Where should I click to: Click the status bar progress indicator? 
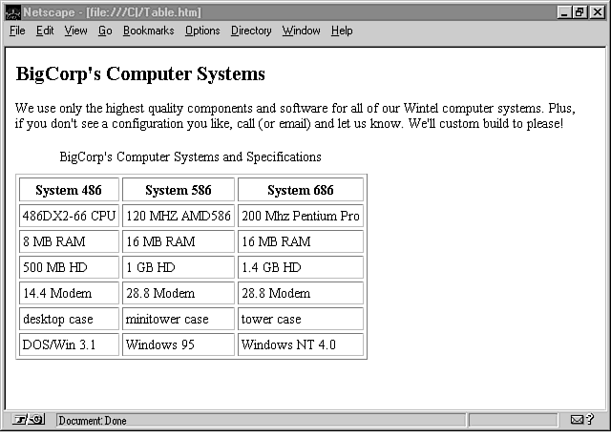point(513,420)
